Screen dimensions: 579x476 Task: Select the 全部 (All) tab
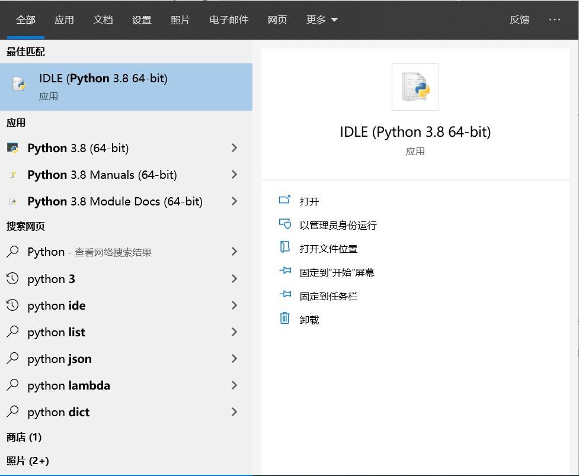(x=25, y=20)
